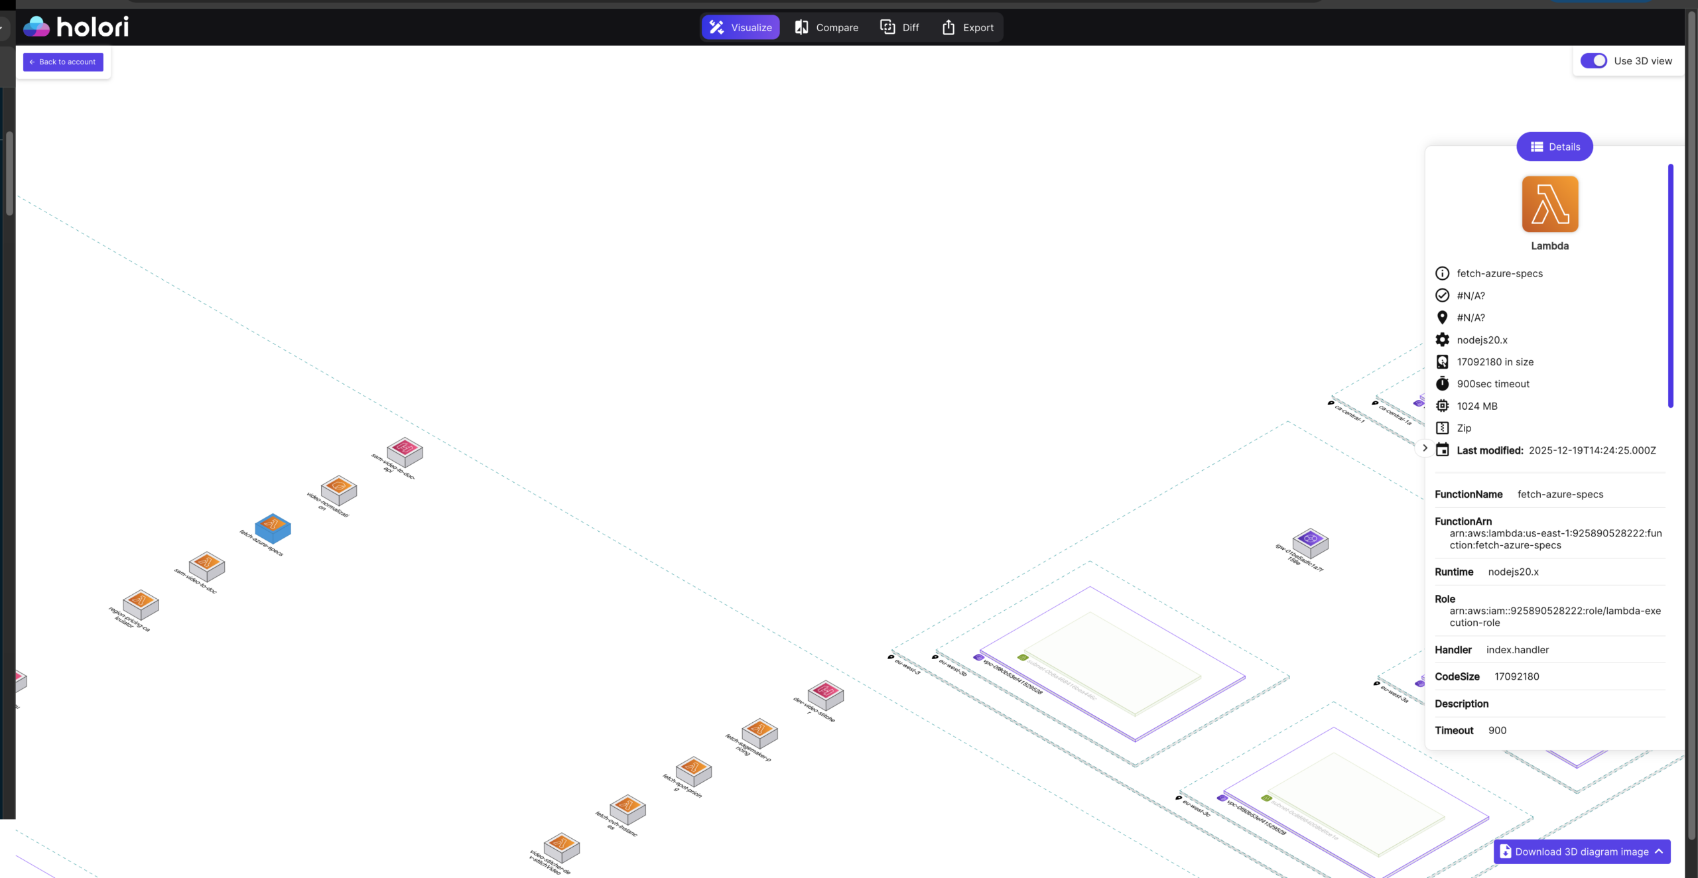Image resolution: width=1698 pixels, height=878 pixels.
Task: Click the purple VPC icon in eu-west-3b
Action: [978, 657]
